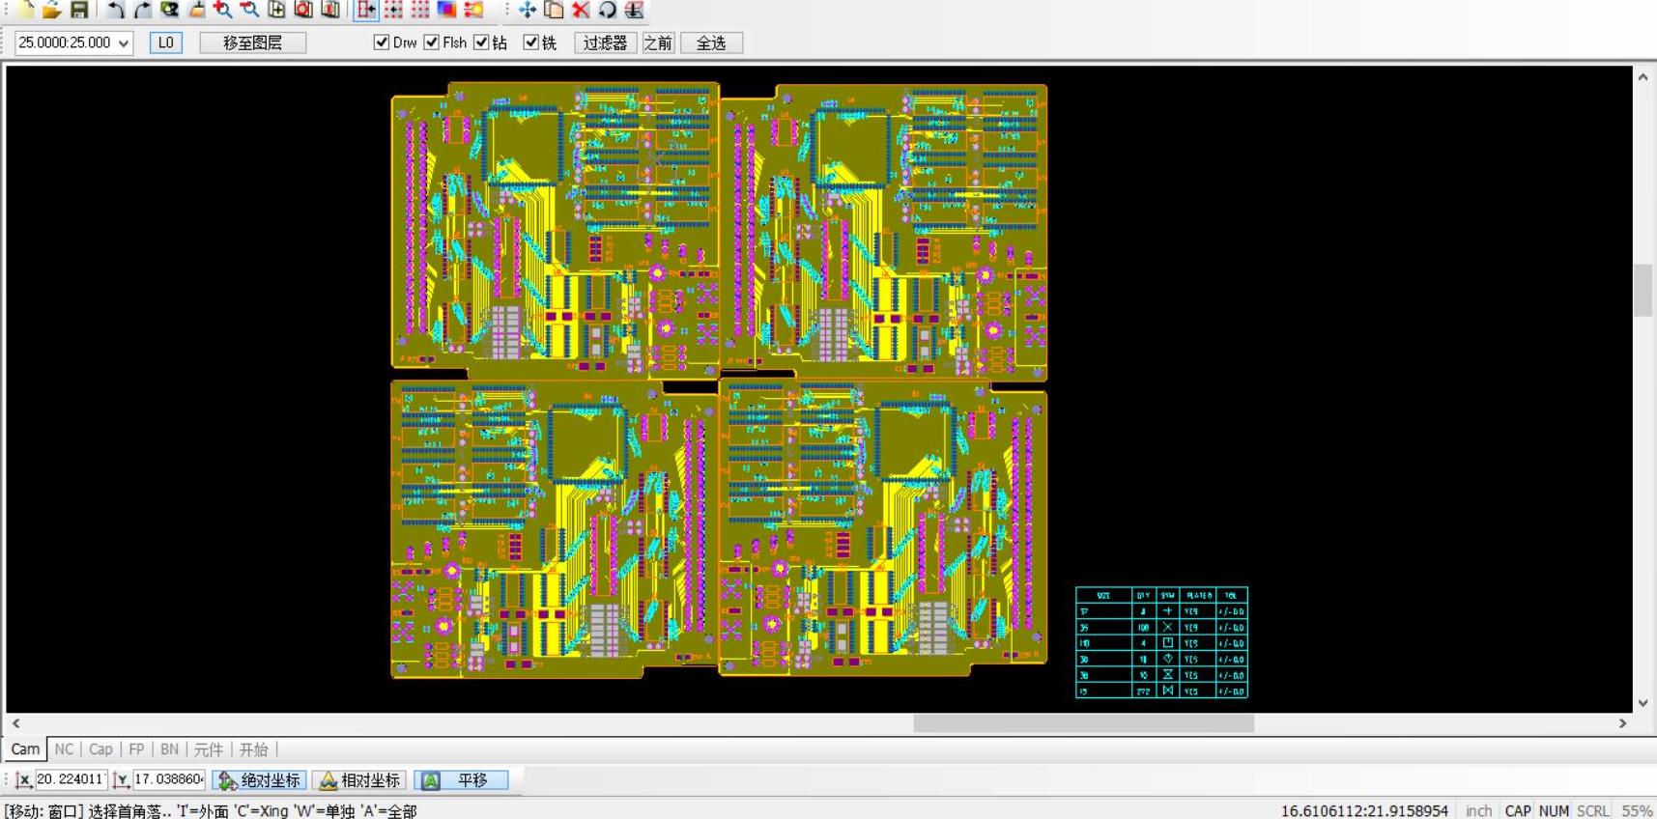
Task: Click the top-right PCB panel board
Action: click(883, 232)
